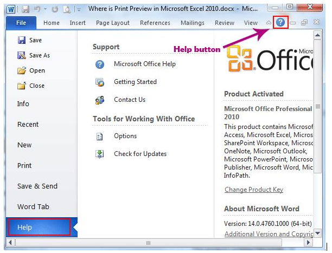This screenshot has width=332, height=253.
Task: Go to the Mailings tab
Action: (x=193, y=23)
